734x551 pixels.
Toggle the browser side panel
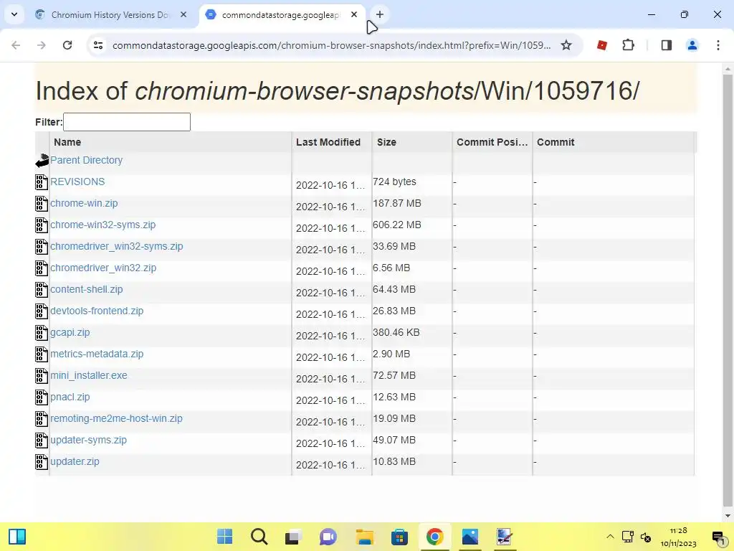pyautogui.click(x=667, y=45)
